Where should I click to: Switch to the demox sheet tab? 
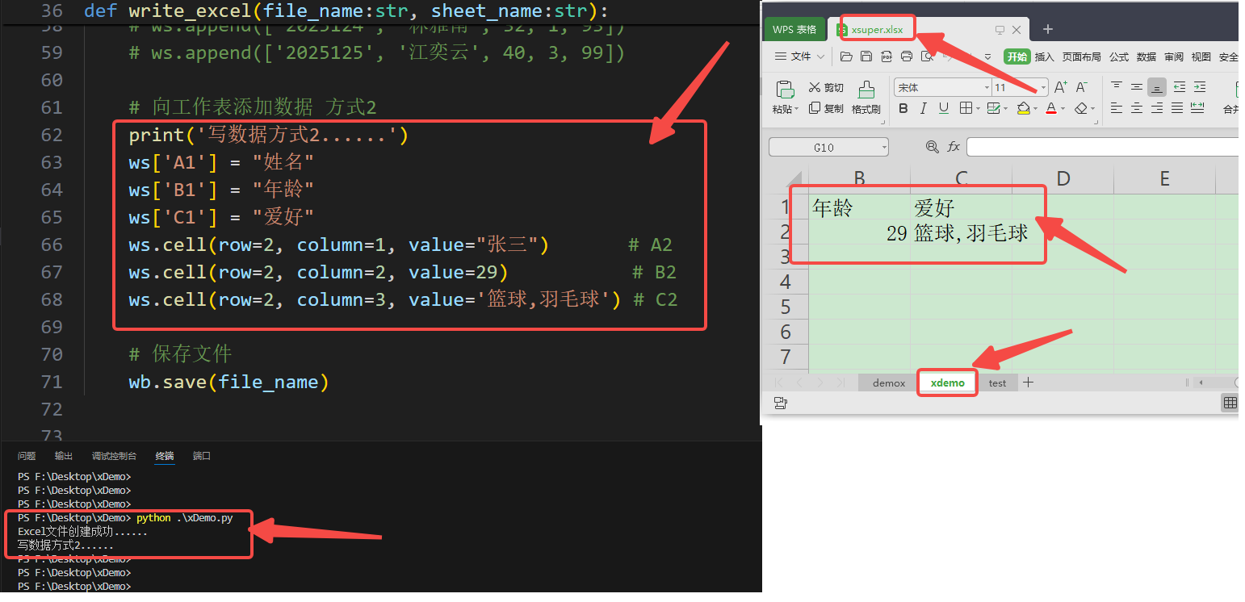(889, 383)
